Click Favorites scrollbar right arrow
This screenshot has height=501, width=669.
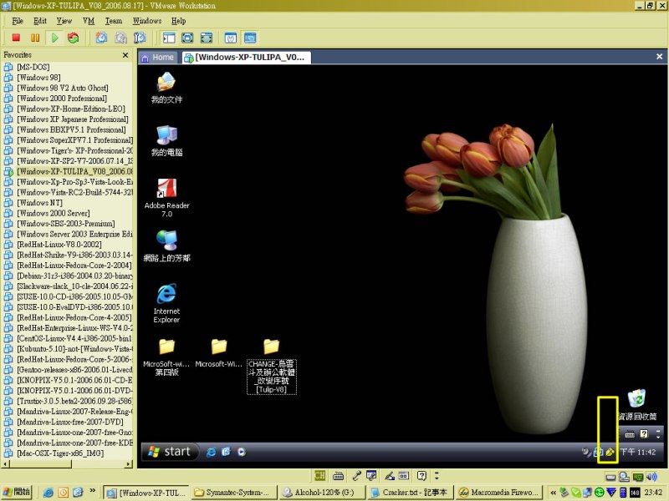point(129,464)
